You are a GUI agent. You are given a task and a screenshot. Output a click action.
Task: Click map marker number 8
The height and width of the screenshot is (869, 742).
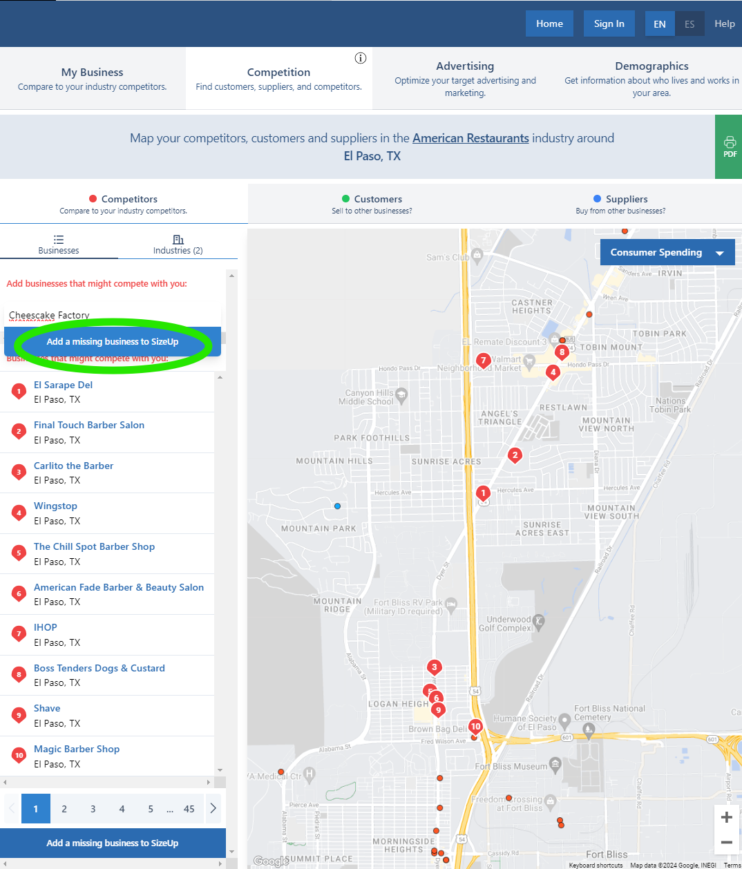[562, 352]
